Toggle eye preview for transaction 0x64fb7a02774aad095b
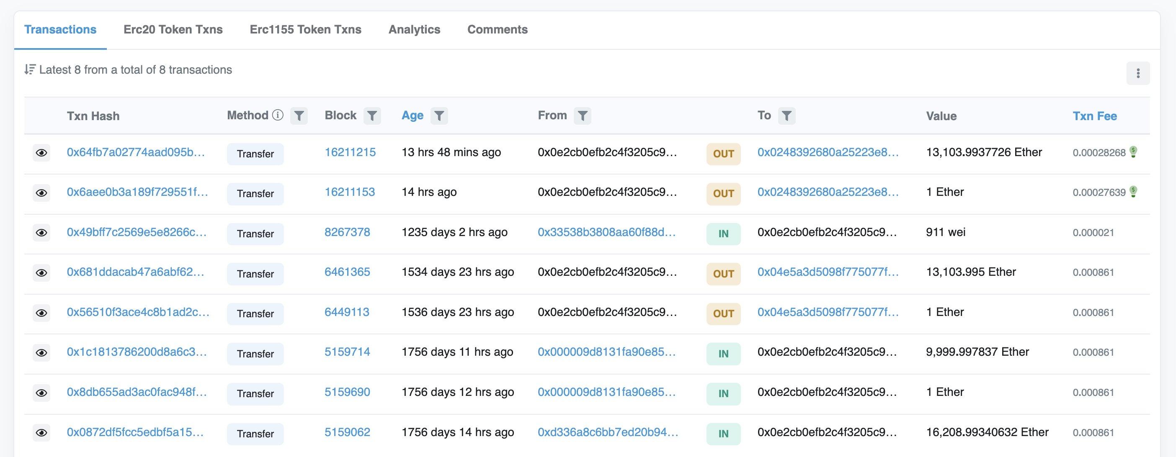This screenshot has height=457, width=1176. (x=41, y=153)
